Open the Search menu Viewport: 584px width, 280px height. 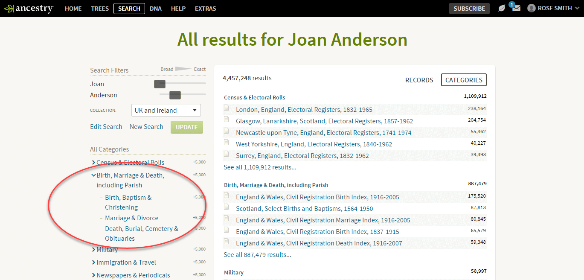(x=129, y=9)
